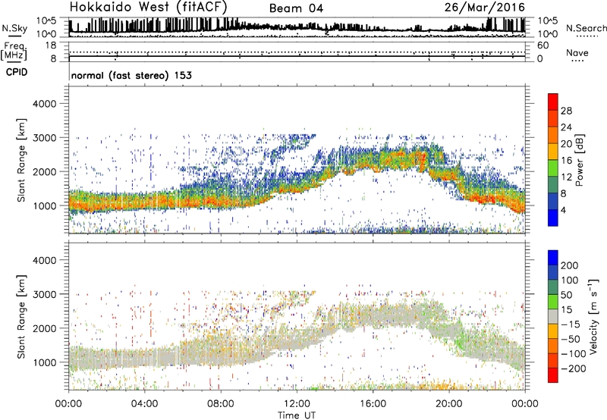Click the gray 15 to -15 velocity segment
The image size is (607, 420).
(553, 316)
